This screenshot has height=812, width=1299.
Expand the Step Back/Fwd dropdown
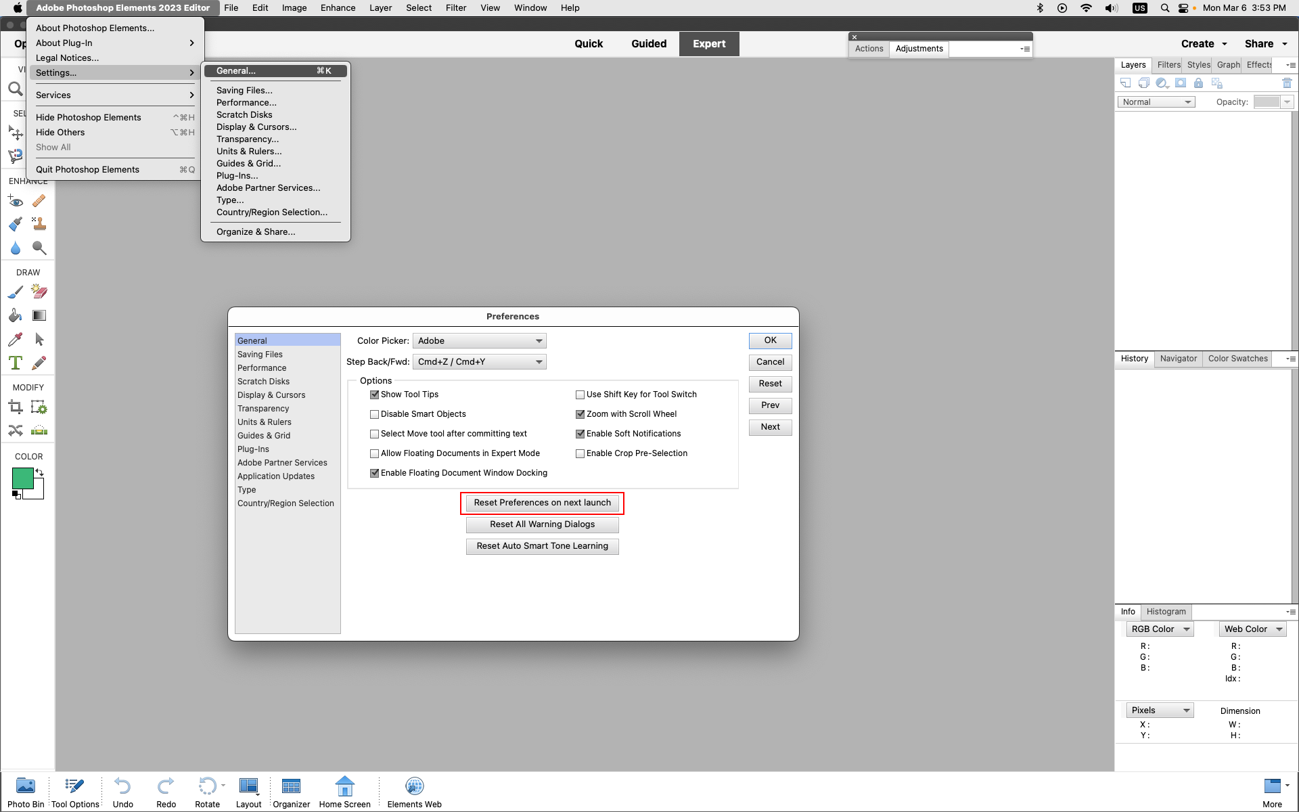point(538,362)
